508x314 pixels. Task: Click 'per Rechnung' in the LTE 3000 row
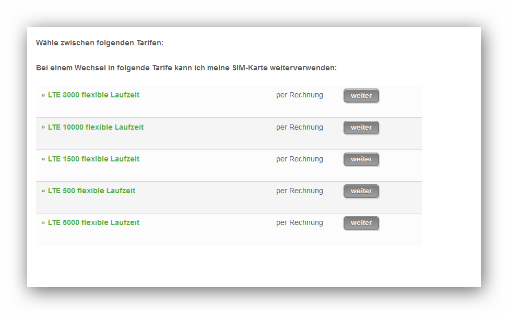300,95
